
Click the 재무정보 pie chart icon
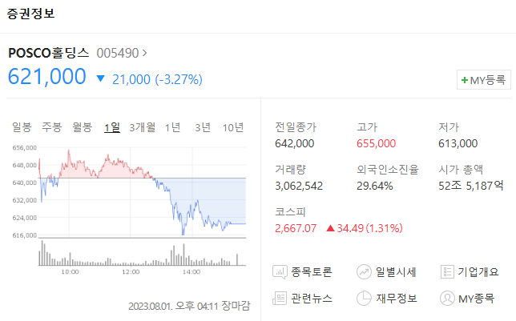pos(365,299)
